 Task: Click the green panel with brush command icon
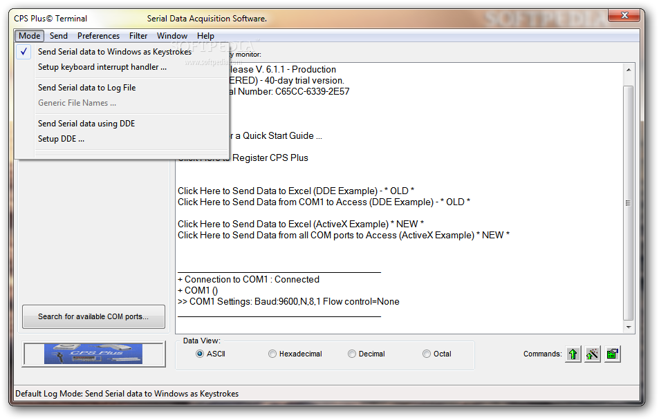[613, 354]
